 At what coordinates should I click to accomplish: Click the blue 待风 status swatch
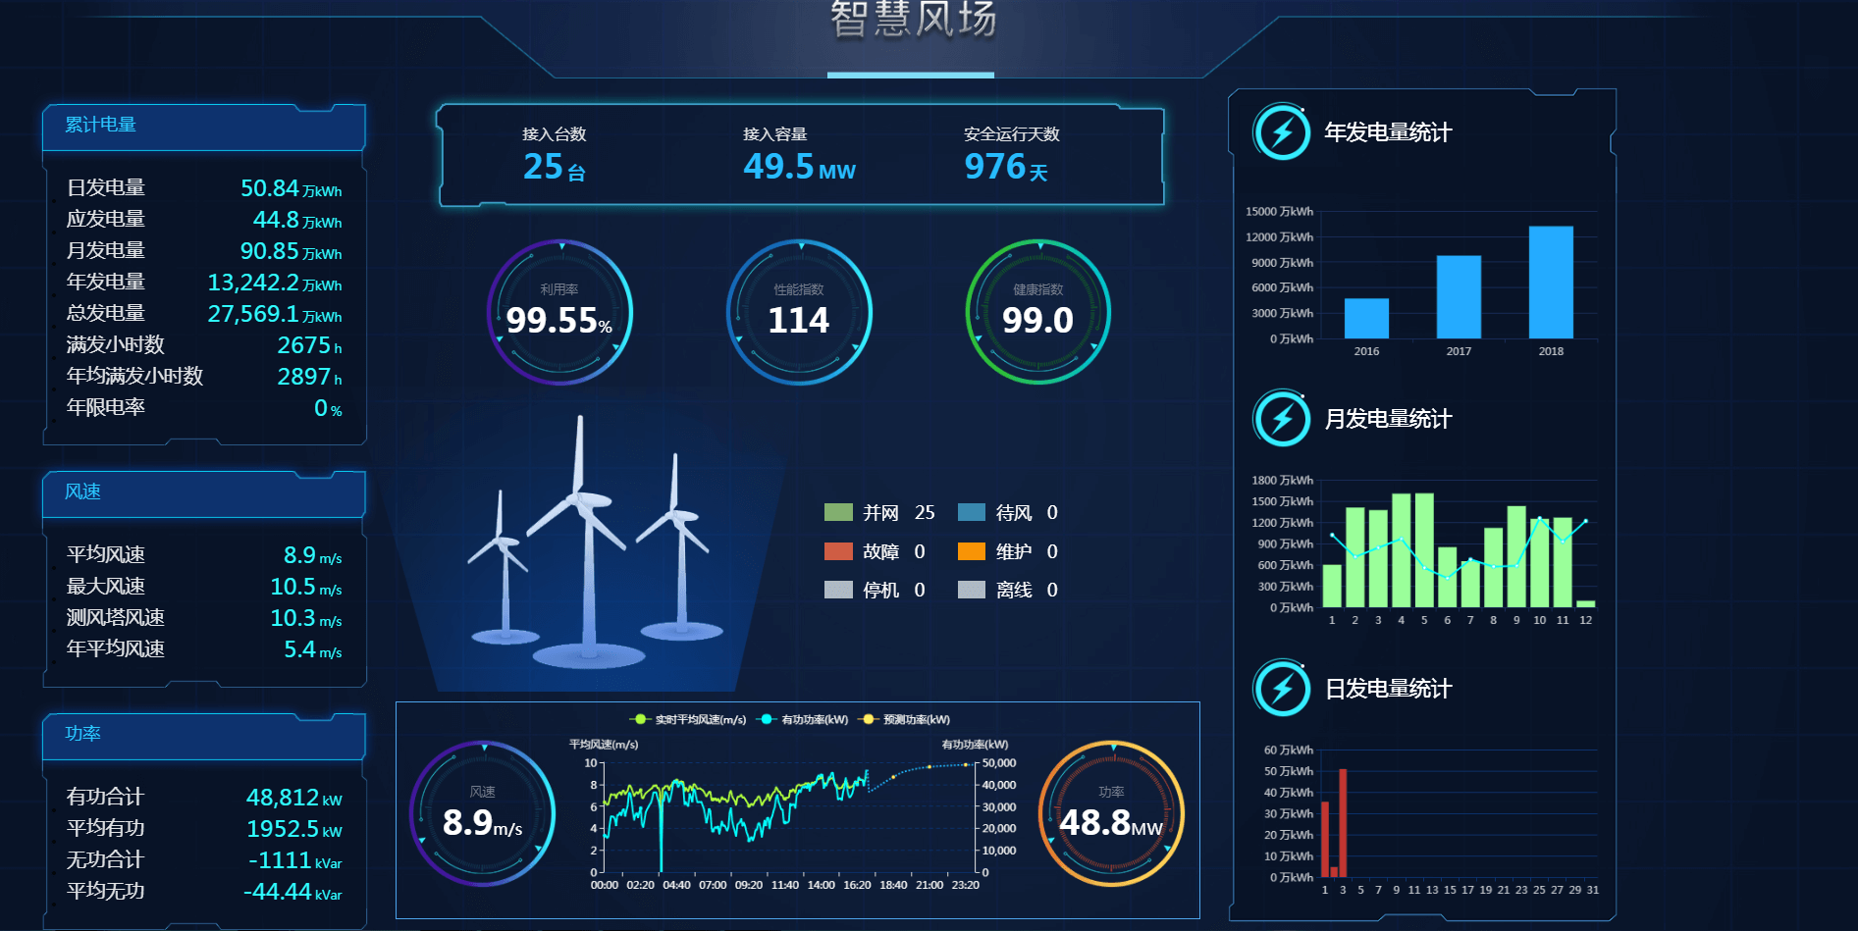pyautogui.click(x=972, y=512)
